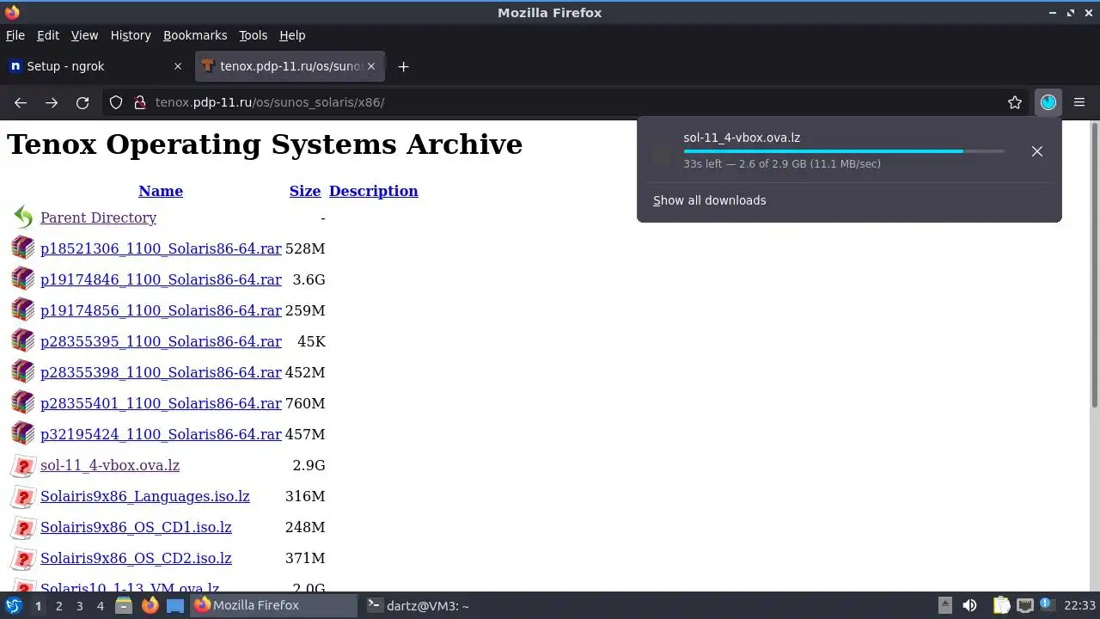The image size is (1100, 619).
Task: Click the unknown-file icon beside Solairis9x86_OS_CD1.iso.lz
Action: (23, 528)
